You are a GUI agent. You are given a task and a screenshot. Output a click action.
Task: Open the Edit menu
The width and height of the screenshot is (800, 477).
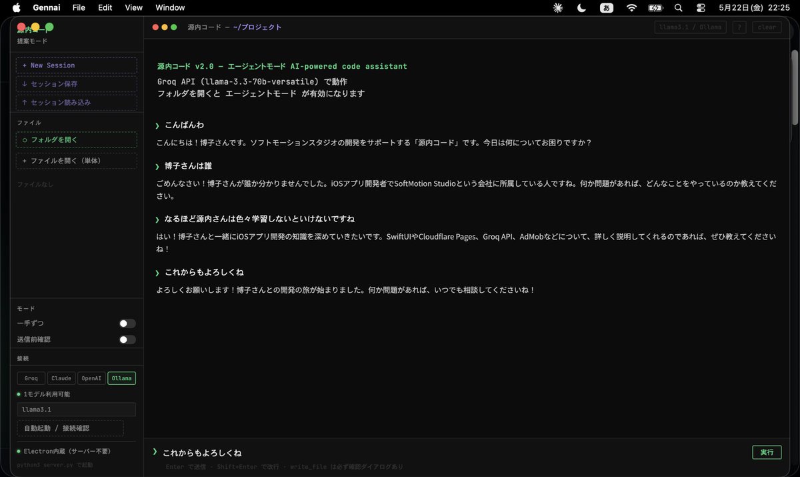point(105,7)
